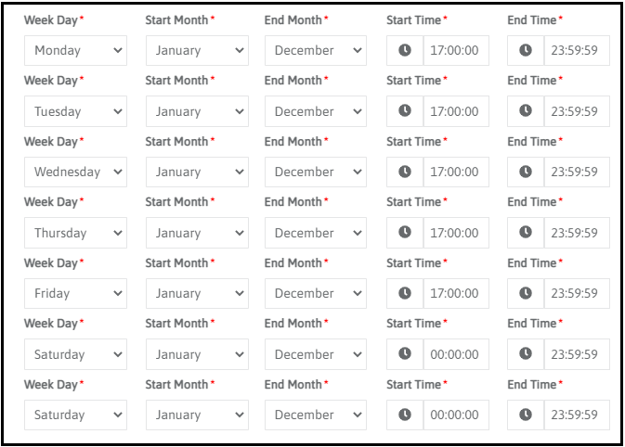Click the Start Time clock icon in Wednesday row
The height and width of the screenshot is (447, 625).
pyautogui.click(x=405, y=172)
